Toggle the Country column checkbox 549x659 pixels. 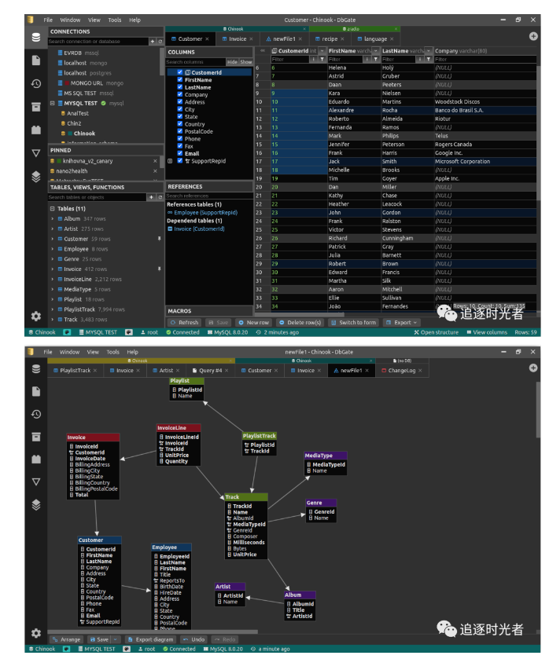coord(180,124)
